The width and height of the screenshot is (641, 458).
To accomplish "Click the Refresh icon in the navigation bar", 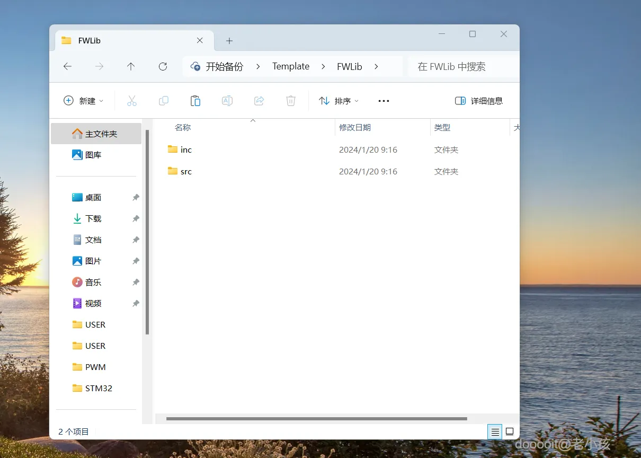I will coord(163,66).
